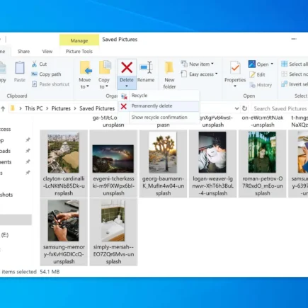Expand the chevron after This PC
This screenshot has height=308, width=308.
(47, 108)
